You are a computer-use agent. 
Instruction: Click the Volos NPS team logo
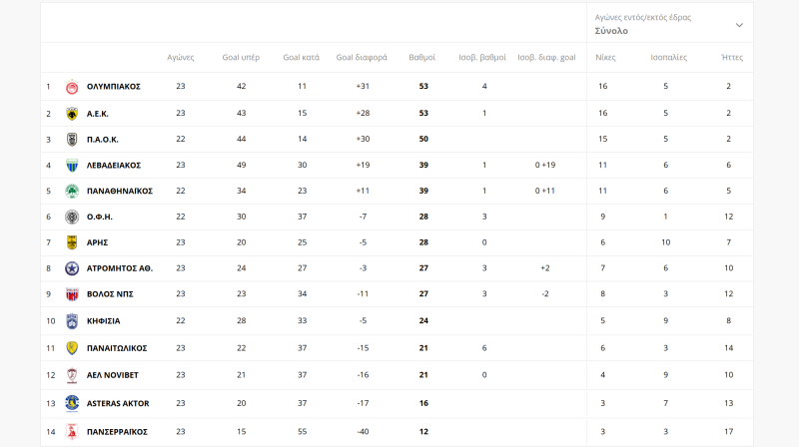[72, 294]
